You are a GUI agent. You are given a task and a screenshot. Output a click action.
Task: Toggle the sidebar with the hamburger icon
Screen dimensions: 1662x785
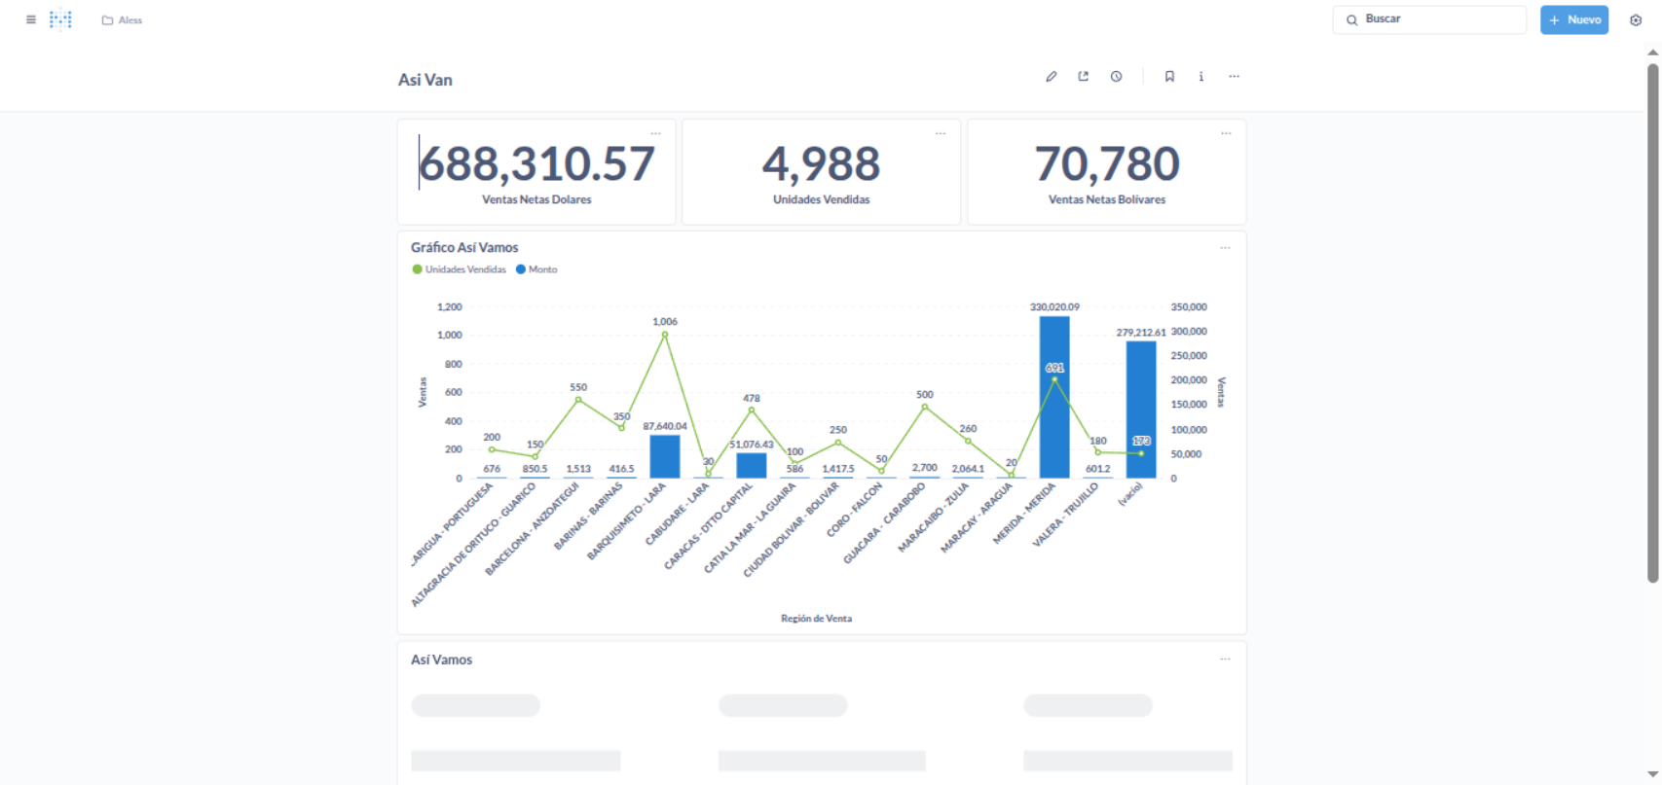(31, 19)
